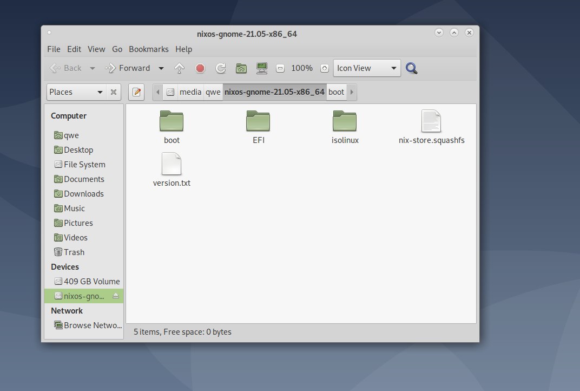The width and height of the screenshot is (580, 391).
Task: Toggle the text location entry button
Action: (x=136, y=92)
